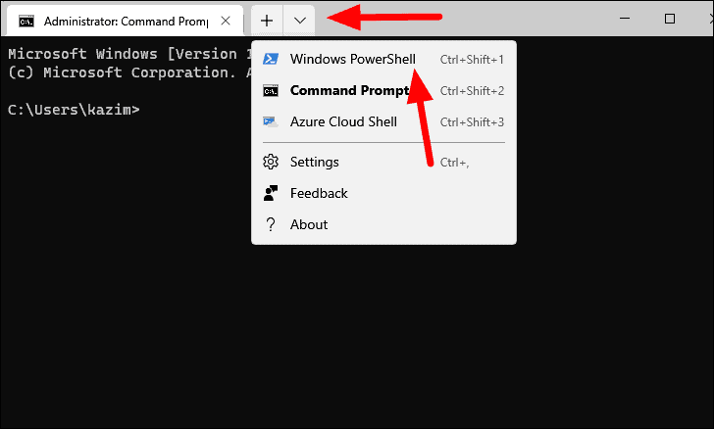
Task: Show the About text entry
Action: [x=309, y=224]
